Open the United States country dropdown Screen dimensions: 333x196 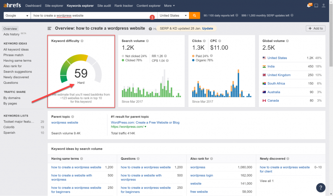tap(173, 16)
